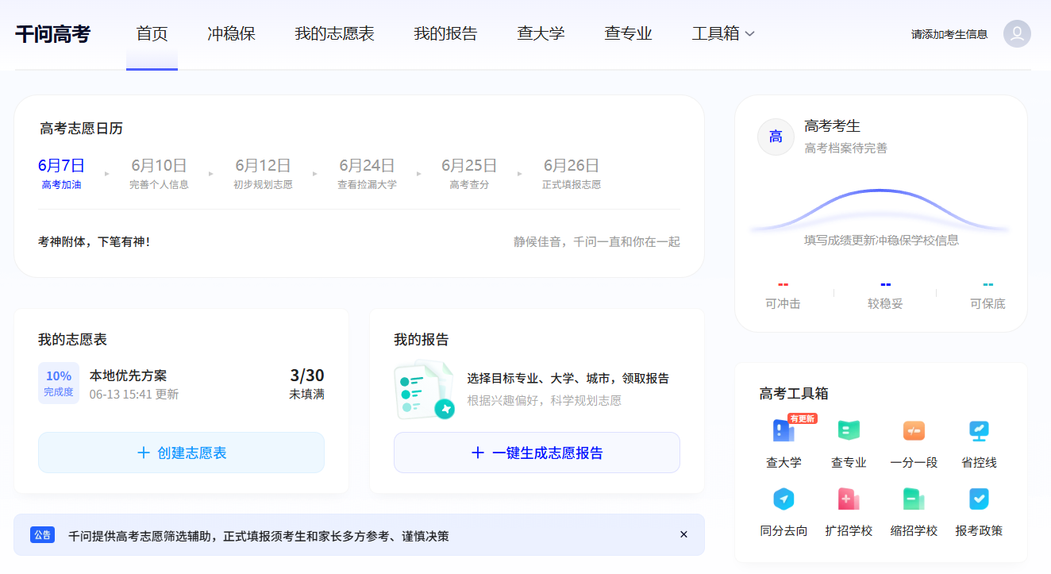Click the 可冲击 count indicator
Screen dimensions: 1051x574
(x=783, y=295)
